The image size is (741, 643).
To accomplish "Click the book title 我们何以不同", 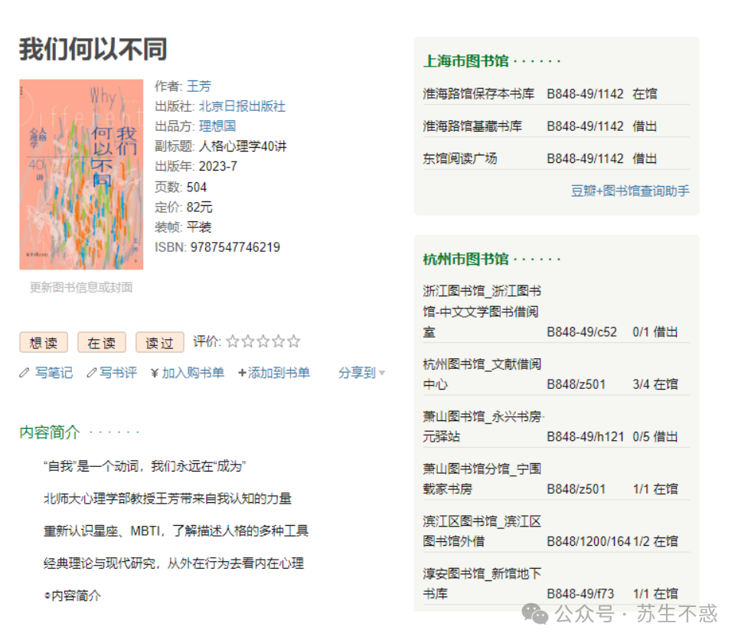I will click(93, 49).
